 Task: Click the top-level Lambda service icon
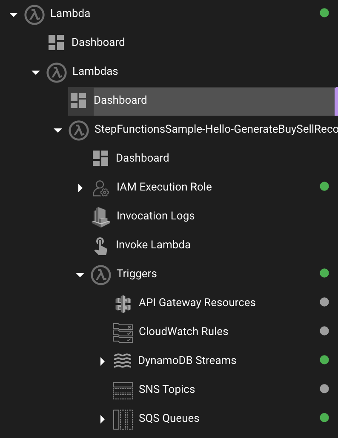click(x=34, y=14)
